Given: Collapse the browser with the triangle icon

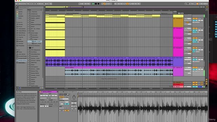Looking at the screenshot, I should (x=17, y=7).
